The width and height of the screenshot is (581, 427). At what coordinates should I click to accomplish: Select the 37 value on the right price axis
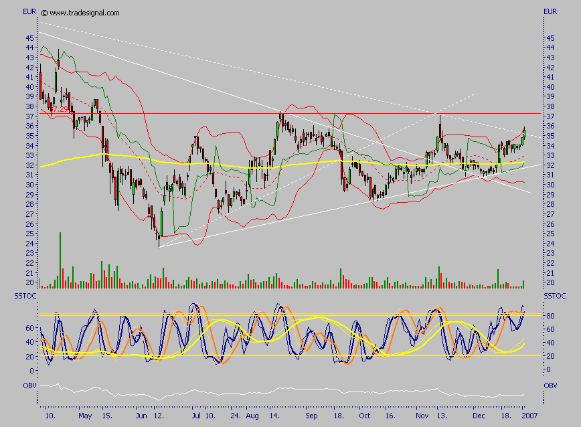click(x=550, y=116)
